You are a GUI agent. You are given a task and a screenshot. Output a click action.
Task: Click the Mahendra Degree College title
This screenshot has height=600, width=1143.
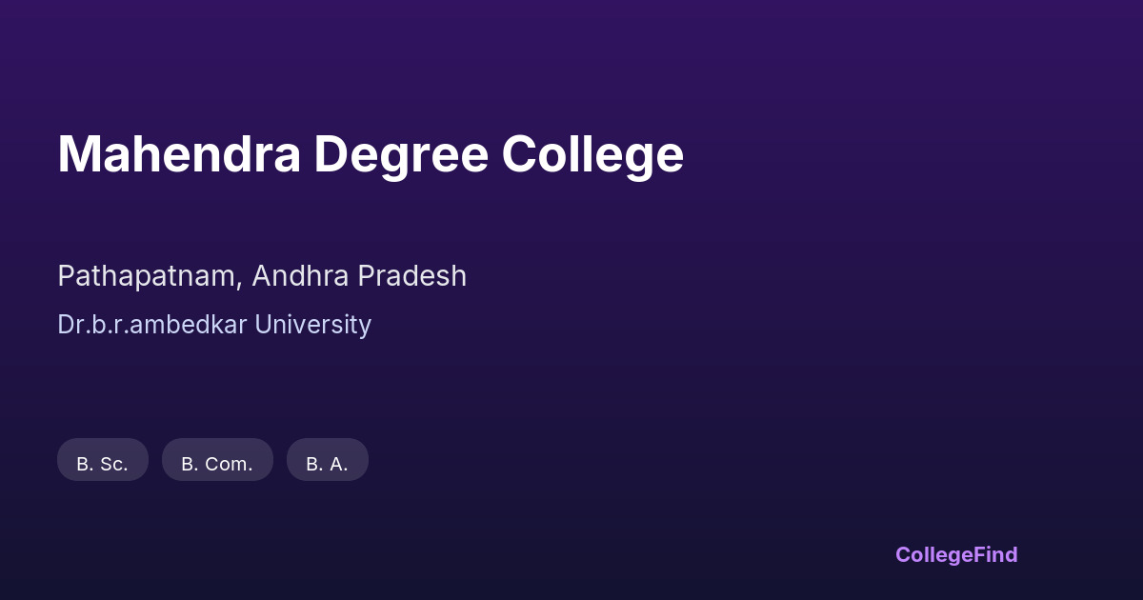click(371, 154)
